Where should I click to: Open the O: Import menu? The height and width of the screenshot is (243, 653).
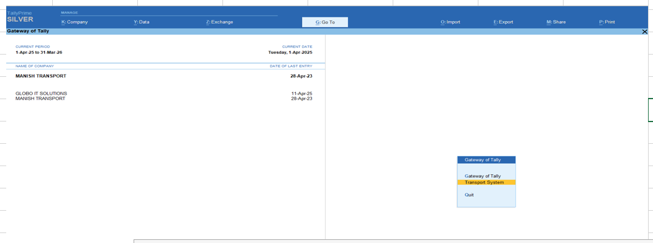coord(450,22)
